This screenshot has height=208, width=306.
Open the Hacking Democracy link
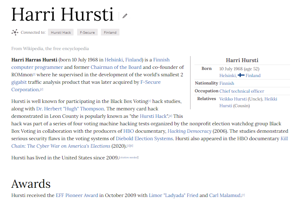189,131
